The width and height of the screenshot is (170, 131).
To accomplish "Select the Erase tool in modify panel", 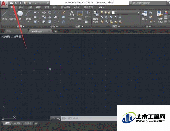I will (63, 12).
